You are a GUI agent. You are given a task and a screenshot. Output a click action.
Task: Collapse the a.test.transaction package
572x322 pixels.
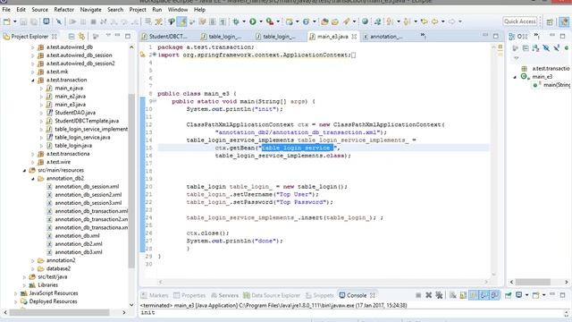(x=33, y=80)
